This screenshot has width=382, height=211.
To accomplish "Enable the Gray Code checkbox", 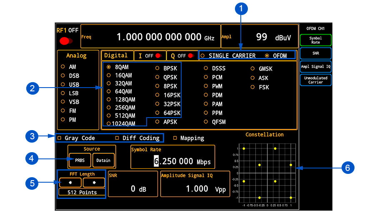I will (59, 138).
